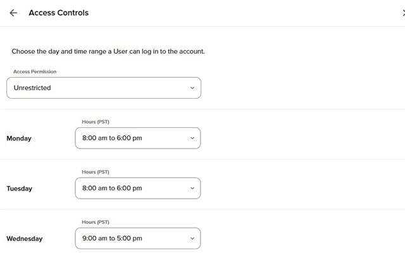
Task: Click the Tuesday day label
Action: point(19,188)
